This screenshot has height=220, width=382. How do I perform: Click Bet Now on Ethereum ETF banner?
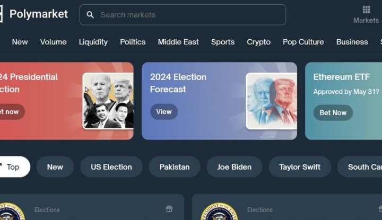(x=333, y=112)
